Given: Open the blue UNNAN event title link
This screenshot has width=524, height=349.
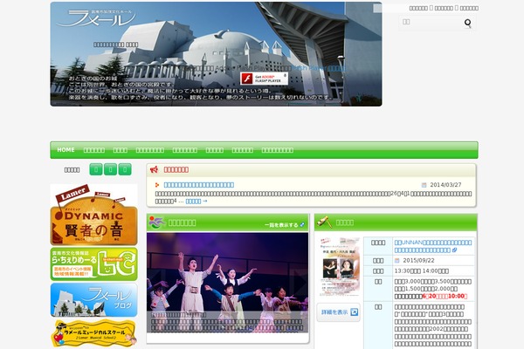Looking at the screenshot, I should tap(433, 246).
